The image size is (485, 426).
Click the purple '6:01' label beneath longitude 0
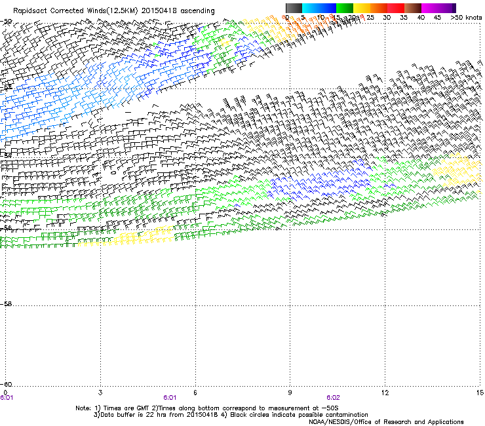(x=7, y=398)
